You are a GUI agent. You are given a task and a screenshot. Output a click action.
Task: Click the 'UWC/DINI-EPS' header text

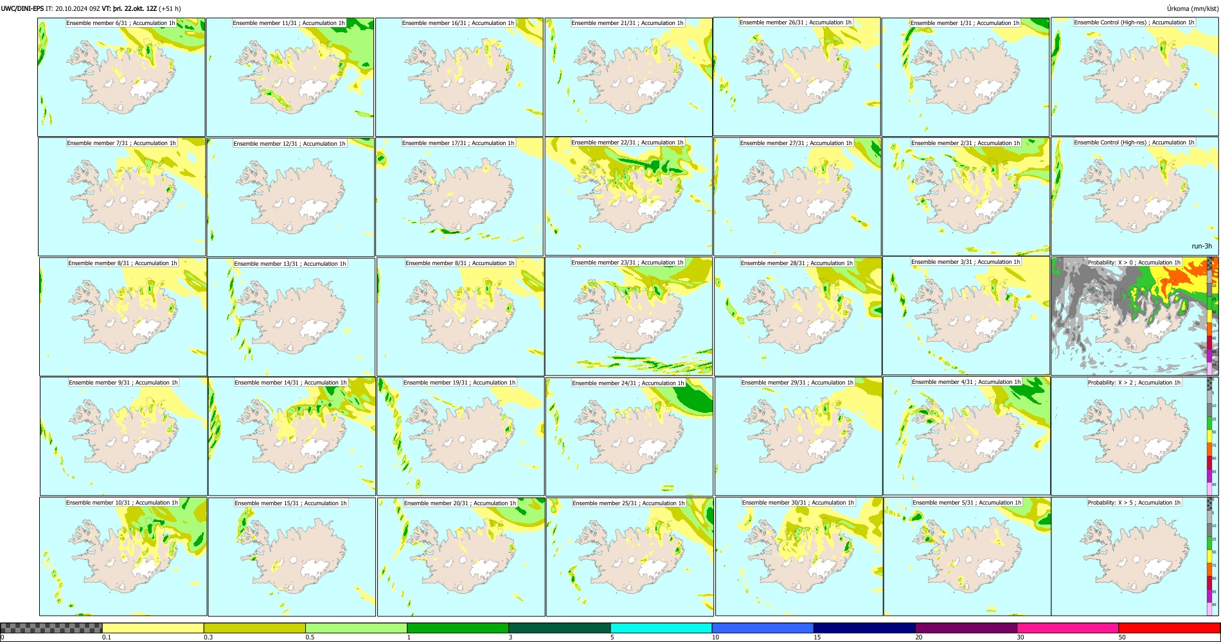point(22,9)
